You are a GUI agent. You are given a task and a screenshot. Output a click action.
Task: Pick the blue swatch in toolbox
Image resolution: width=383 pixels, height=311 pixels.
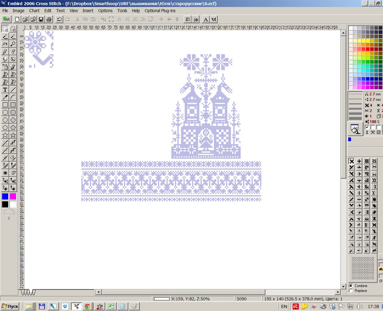tap(5, 196)
